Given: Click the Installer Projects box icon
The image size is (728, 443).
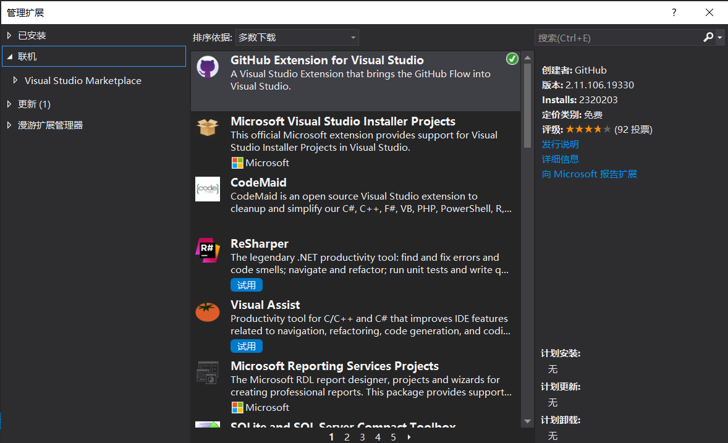Looking at the screenshot, I should coord(208,127).
